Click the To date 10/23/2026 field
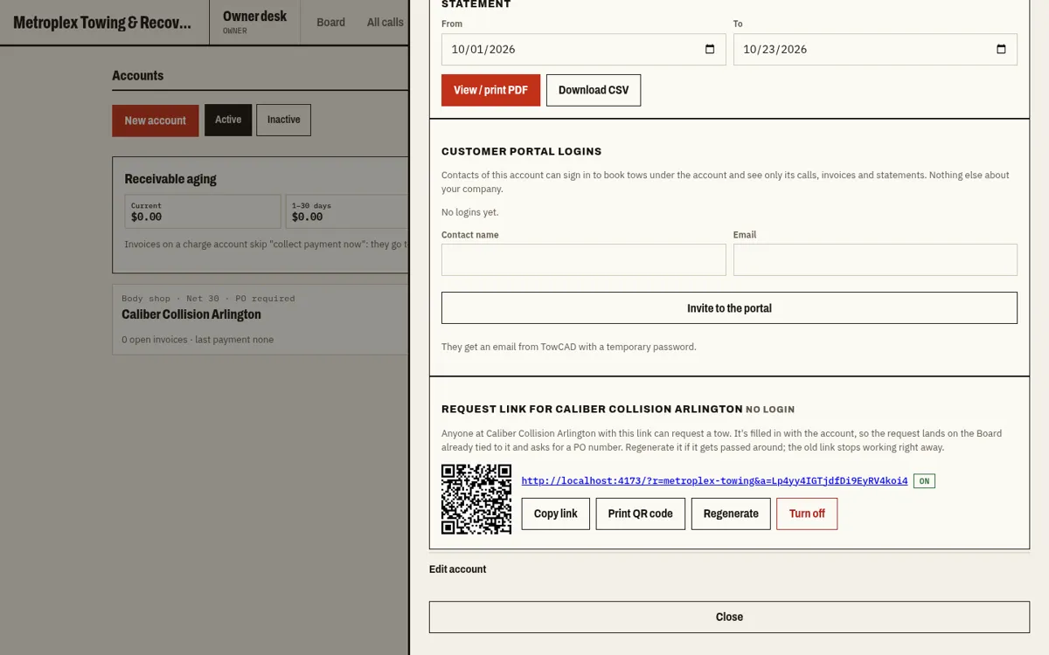The width and height of the screenshot is (1049, 655). click(875, 49)
